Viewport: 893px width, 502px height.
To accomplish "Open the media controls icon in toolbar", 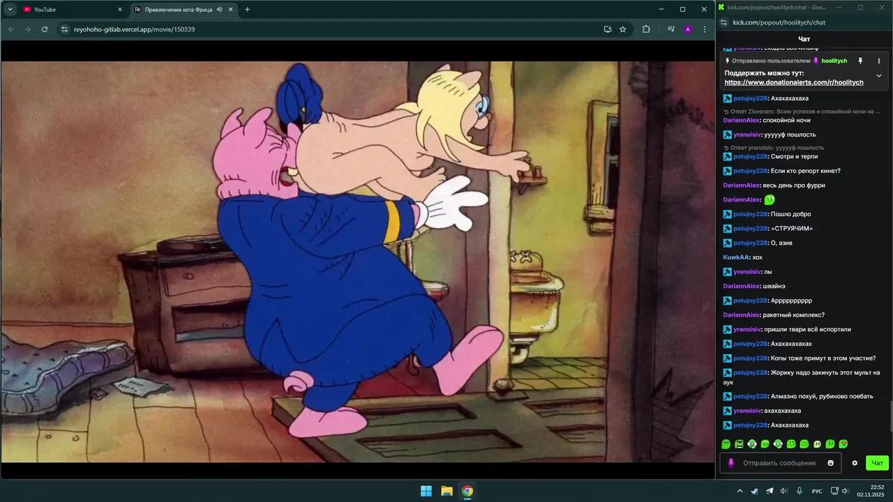I will pos(671,29).
